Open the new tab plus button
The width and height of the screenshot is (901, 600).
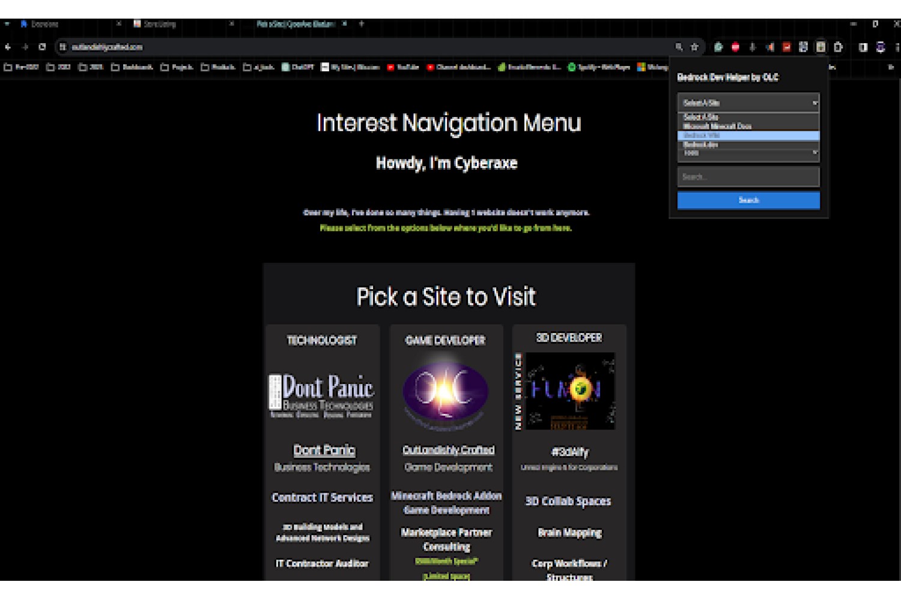[362, 24]
